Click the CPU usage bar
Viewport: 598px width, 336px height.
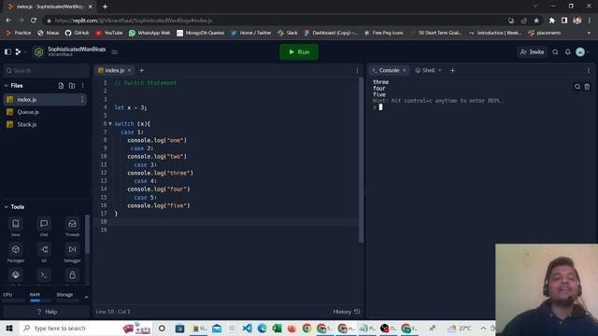pos(14,301)
